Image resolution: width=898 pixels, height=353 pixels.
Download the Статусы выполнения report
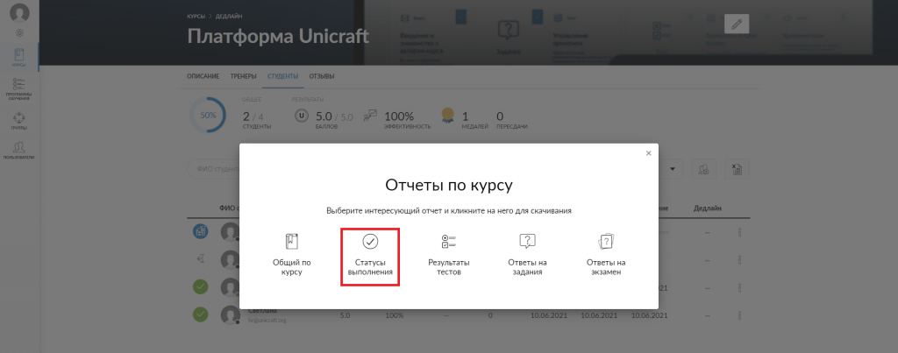[x=370, y=257]
